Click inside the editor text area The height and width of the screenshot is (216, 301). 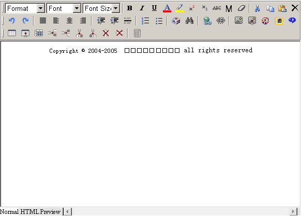(151, 124)
